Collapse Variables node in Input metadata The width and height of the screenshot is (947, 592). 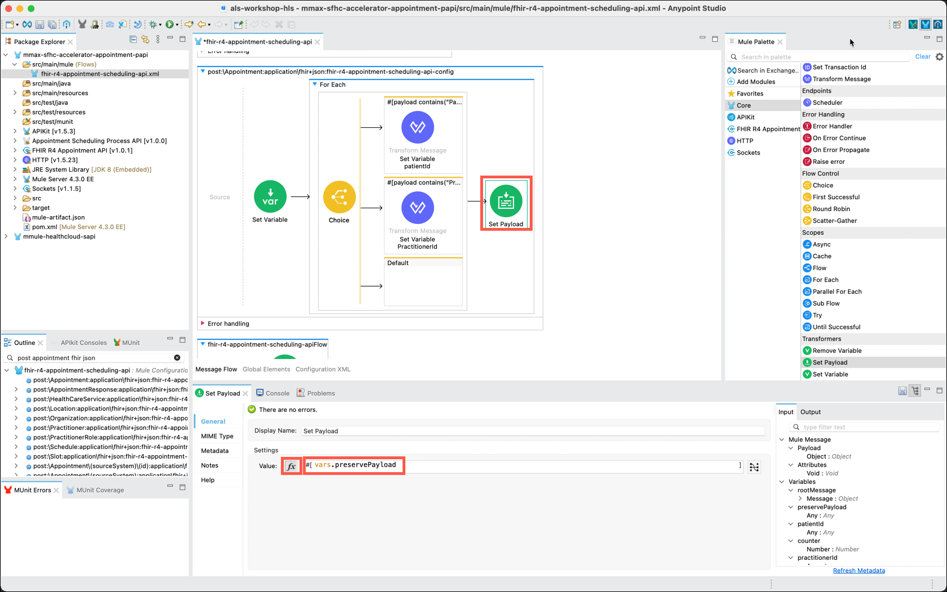[x=782, y=482]
